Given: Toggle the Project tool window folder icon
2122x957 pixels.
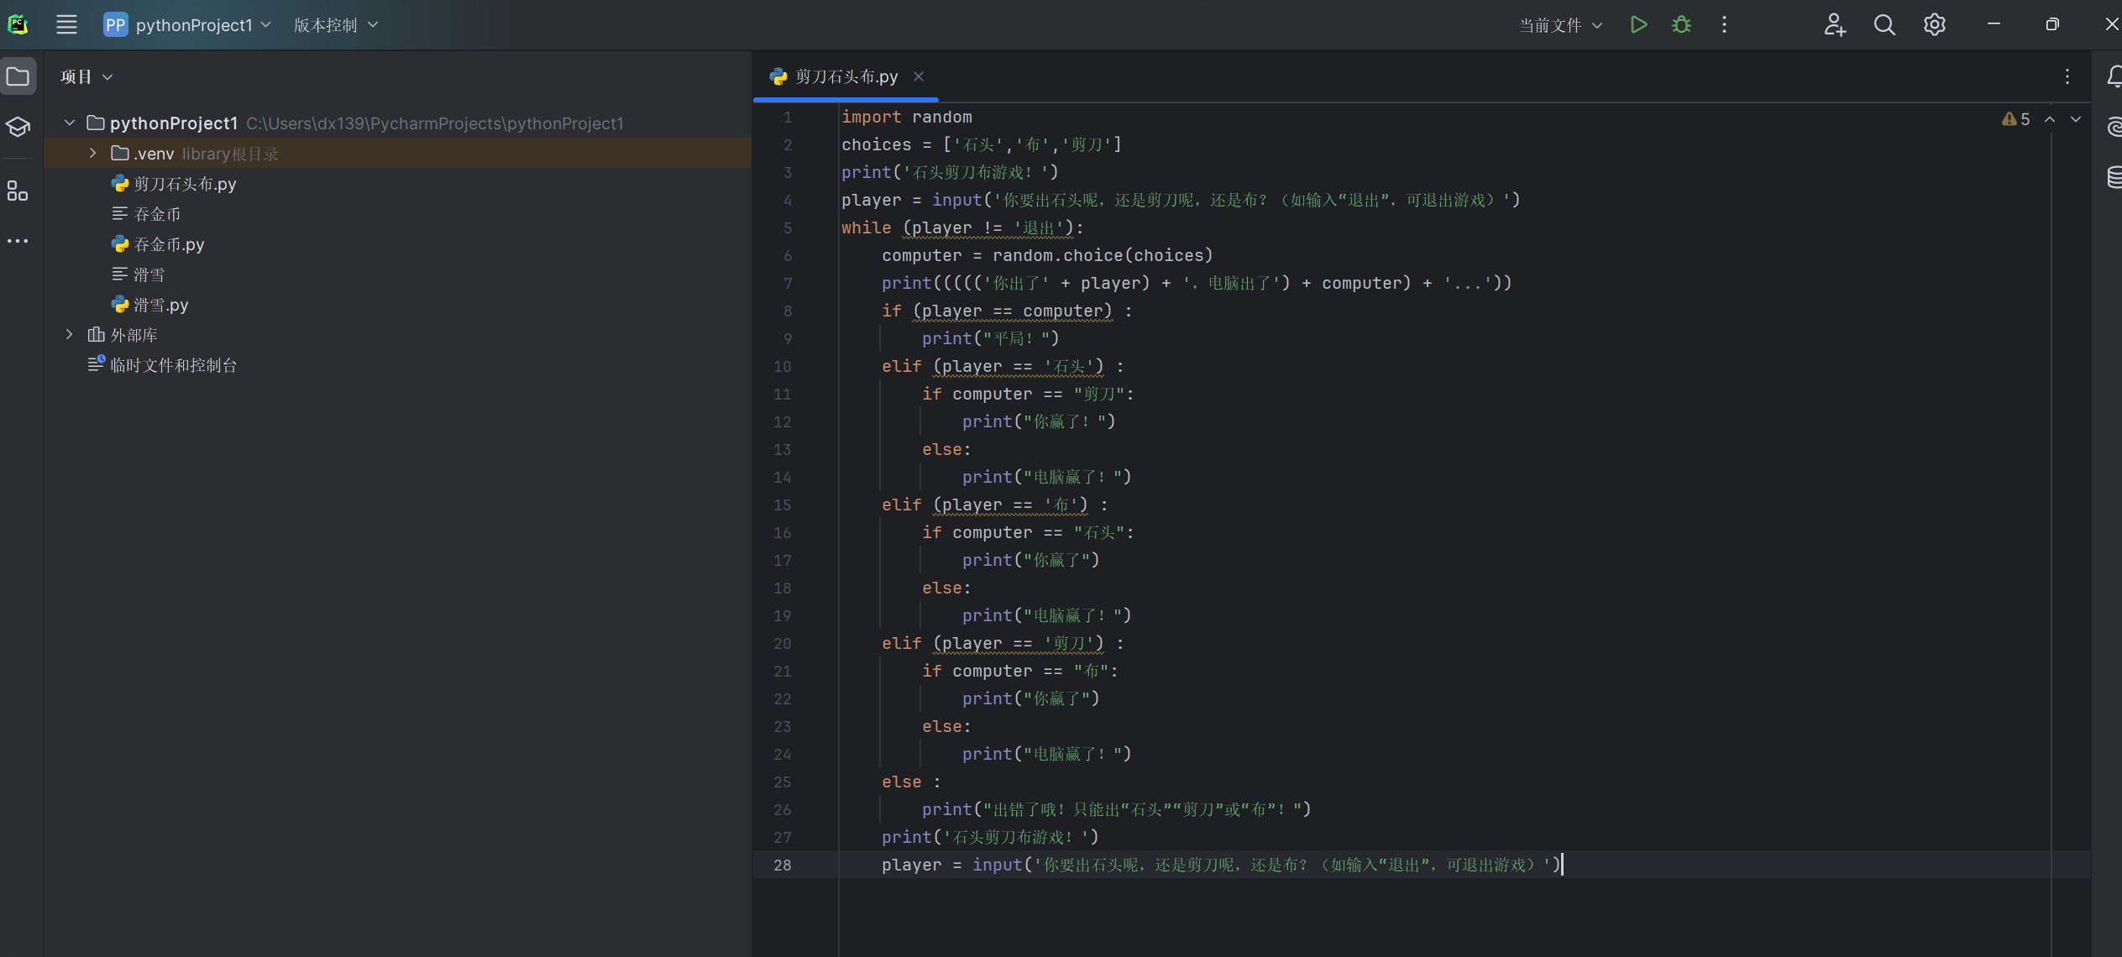Looking at the screenshot, I should click(x=18, y=76).
